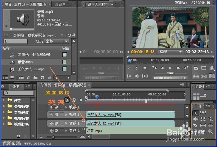Viewport: 217px width, 147px height.
Task: Click Set DVD marker icon in timeline
Action: point(74,100)
